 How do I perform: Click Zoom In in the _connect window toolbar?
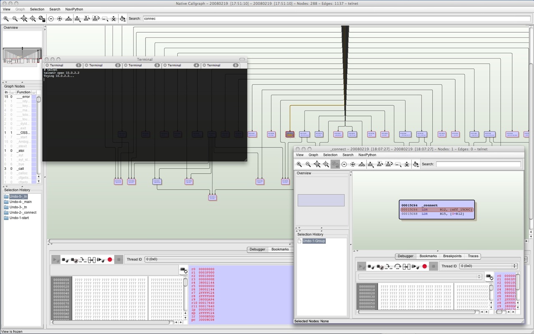pyautogui.click(x=299, y=164)
